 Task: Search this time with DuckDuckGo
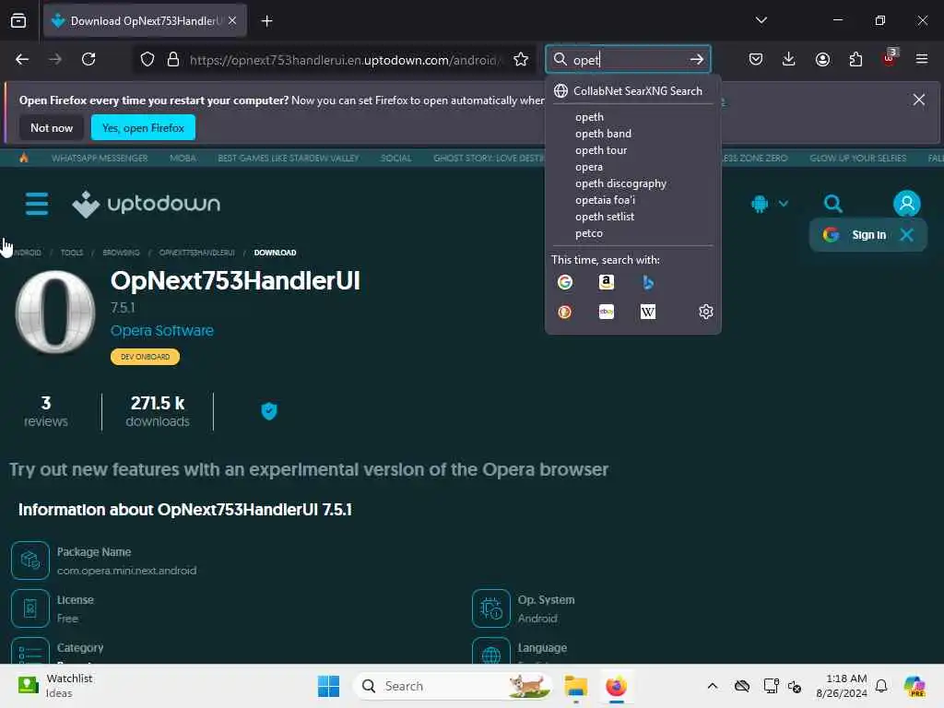tap(565, 312)
